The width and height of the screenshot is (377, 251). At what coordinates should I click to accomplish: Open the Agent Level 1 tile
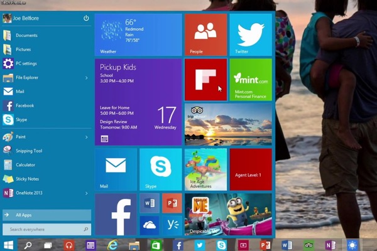(x=251, y=169)
